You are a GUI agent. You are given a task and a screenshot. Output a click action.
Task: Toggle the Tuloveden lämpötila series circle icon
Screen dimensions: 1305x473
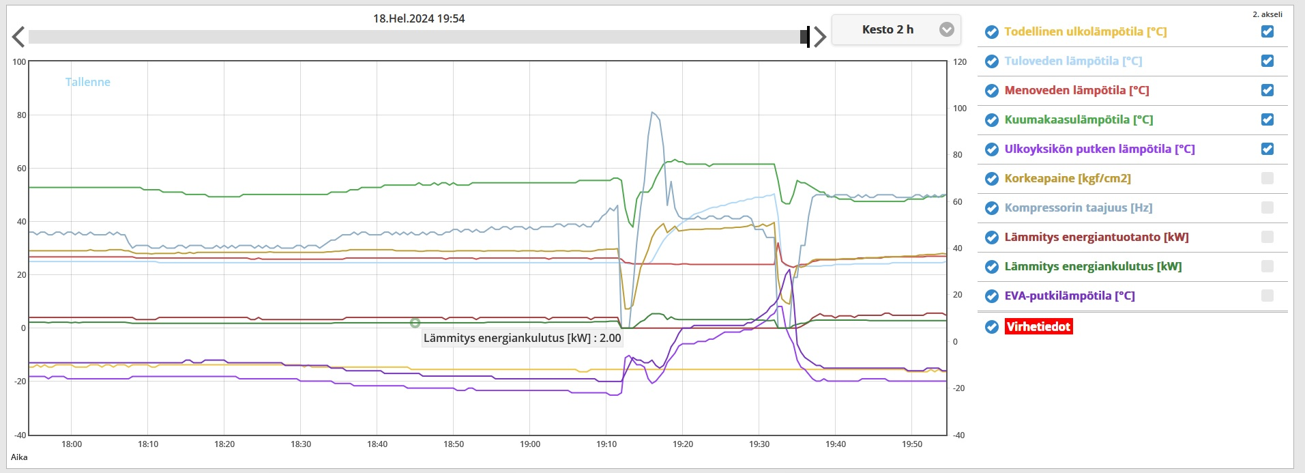[992, 61]
